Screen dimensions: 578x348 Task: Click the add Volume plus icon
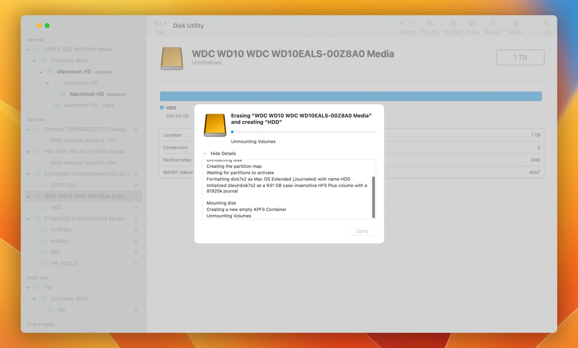402,23
